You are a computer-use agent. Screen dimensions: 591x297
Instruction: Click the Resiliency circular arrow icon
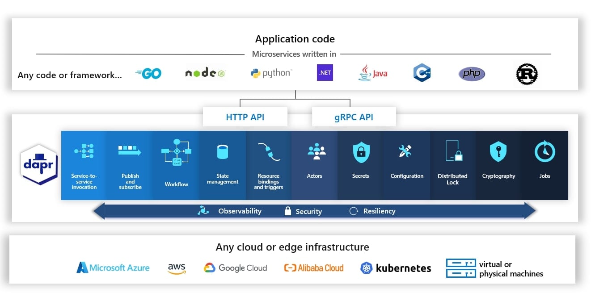pos(354,211)
